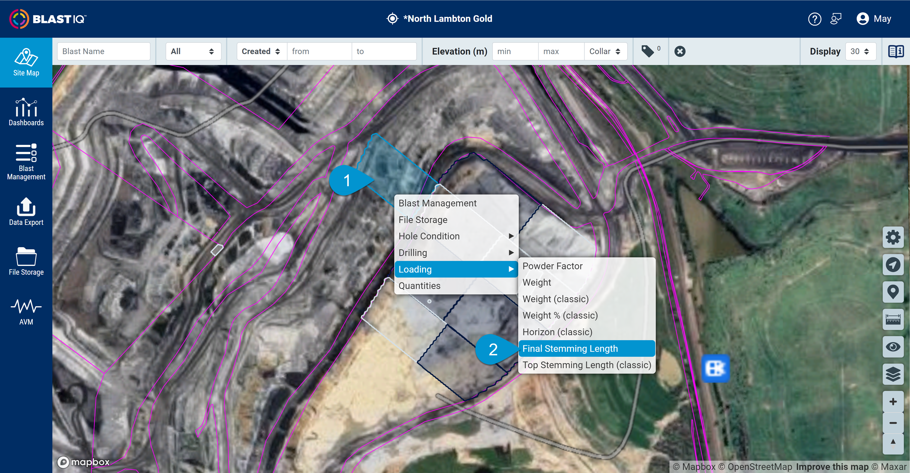Click the mapbox logo
910x473 pixels.
pyautogui.click(x=84, y=462)
